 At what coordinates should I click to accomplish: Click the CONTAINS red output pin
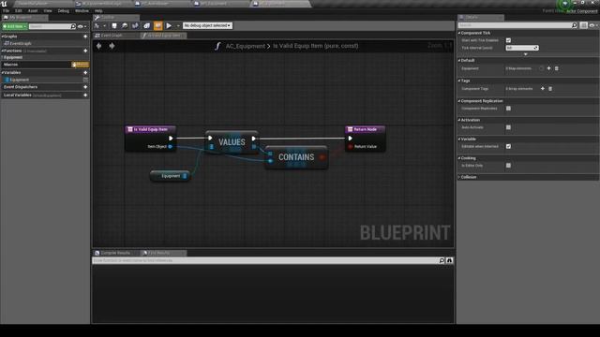pos(322,157)
